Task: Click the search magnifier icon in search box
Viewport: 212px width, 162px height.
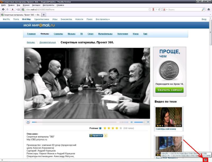Action: pyautogui.click(x=203, y=9)
